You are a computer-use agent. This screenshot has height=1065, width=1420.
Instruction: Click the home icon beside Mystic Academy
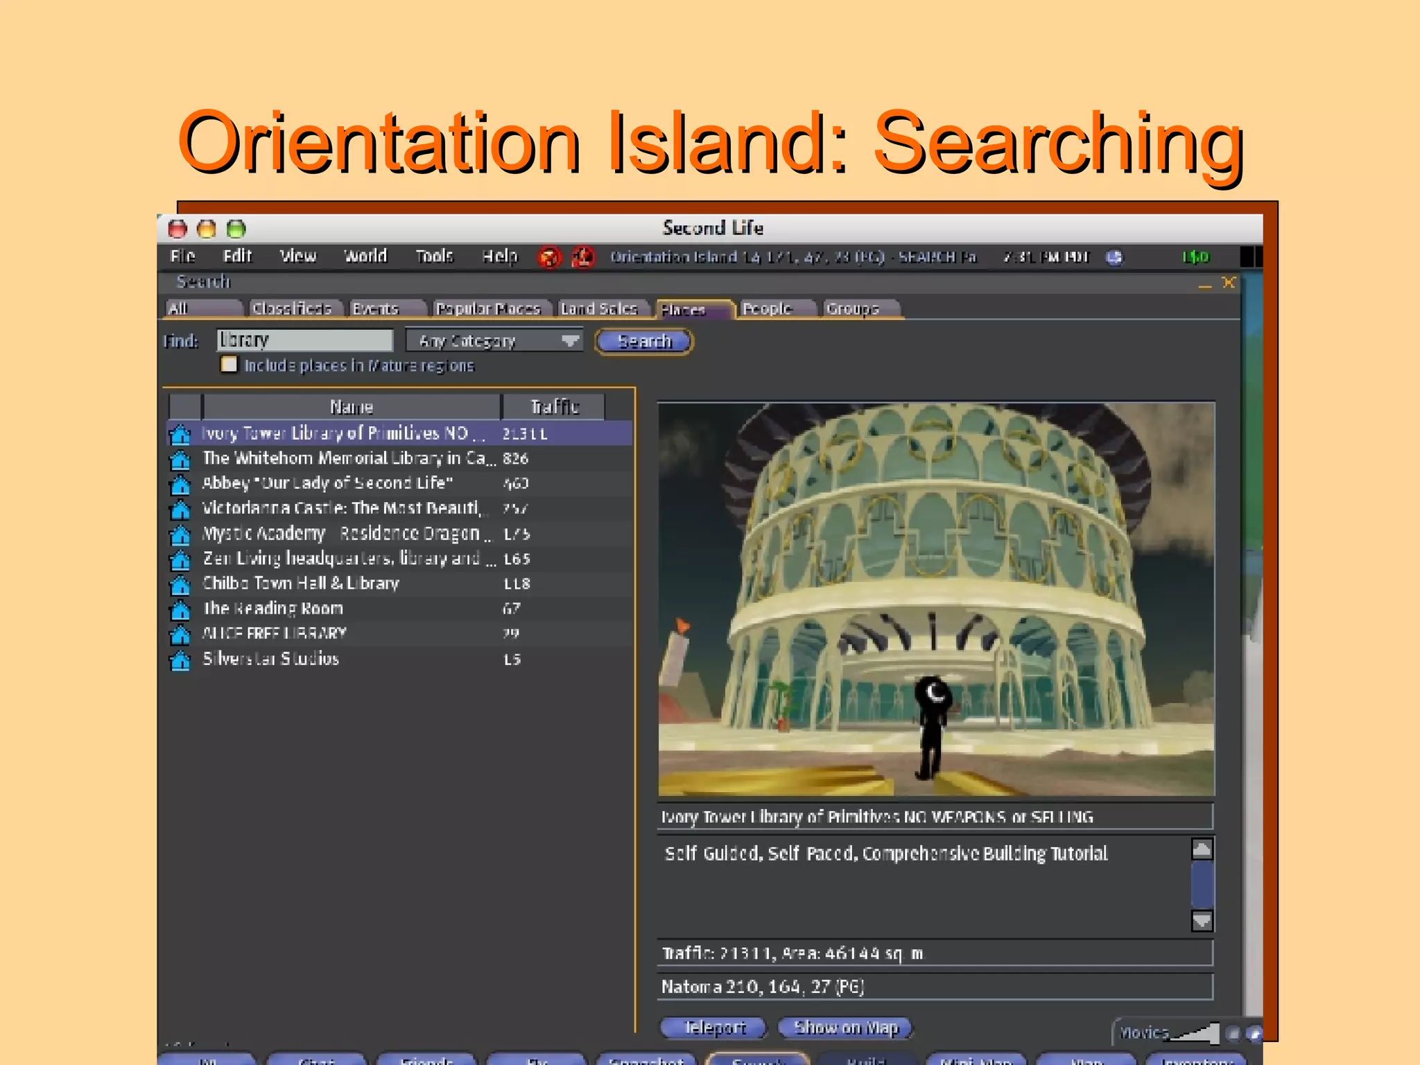[180, 535]
